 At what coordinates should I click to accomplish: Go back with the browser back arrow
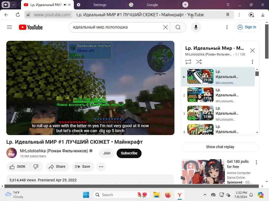coord(6,15)
